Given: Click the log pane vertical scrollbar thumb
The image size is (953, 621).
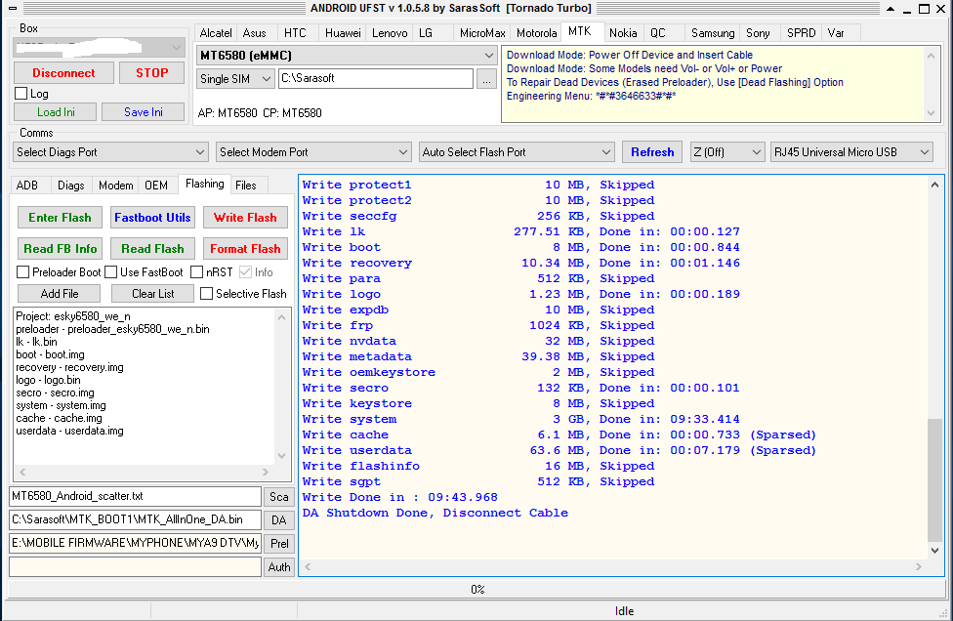Looking at the screenshot, I should (x=934, y=478).
